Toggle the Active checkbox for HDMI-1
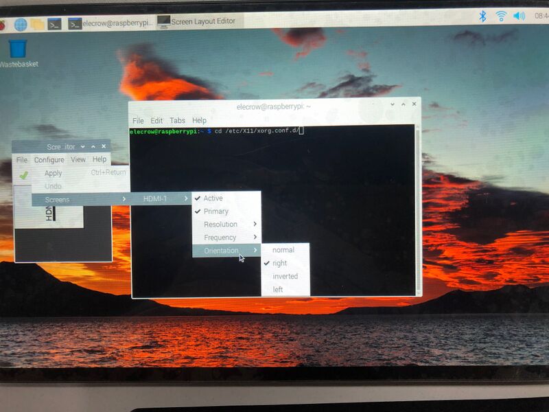 click(213, 198)
